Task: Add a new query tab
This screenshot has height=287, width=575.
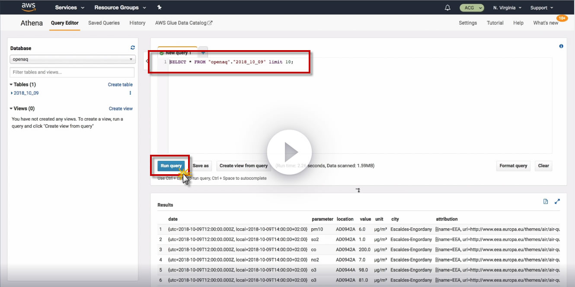Action: point(203,51)
